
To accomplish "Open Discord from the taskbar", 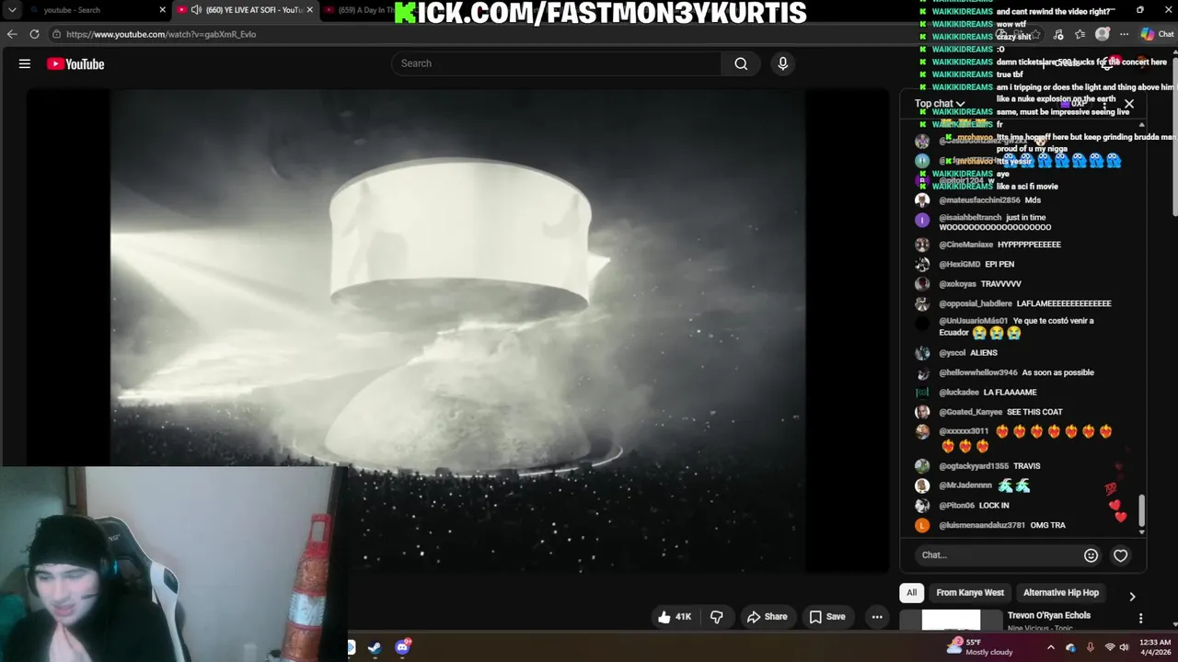I will tap(402, 648).
